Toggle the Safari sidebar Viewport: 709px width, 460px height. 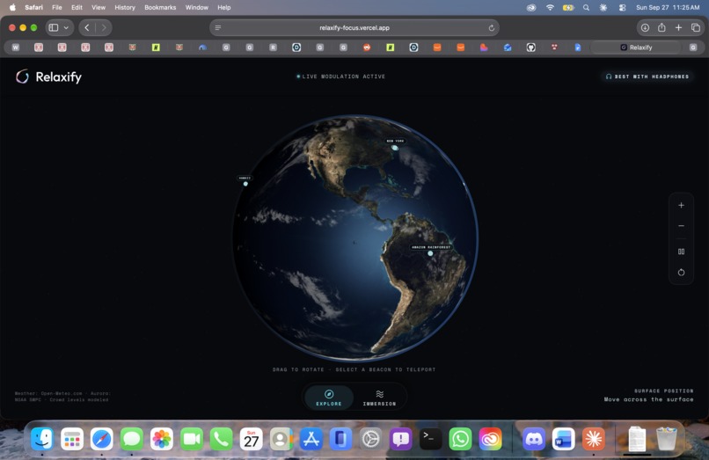(x=54, y=27)
